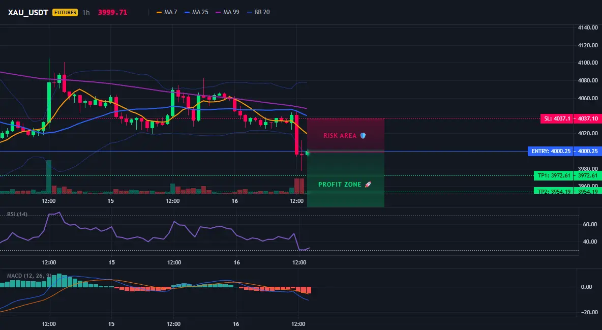Toggle the BB 20 legend entry

(258, 12)
